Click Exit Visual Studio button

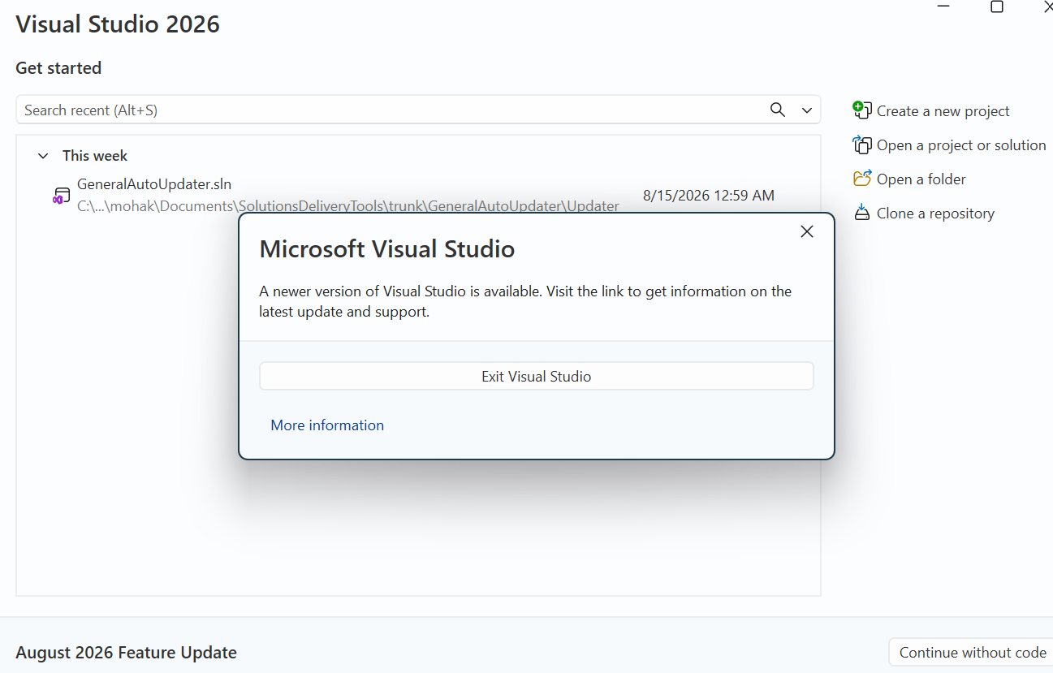(536, 376)
